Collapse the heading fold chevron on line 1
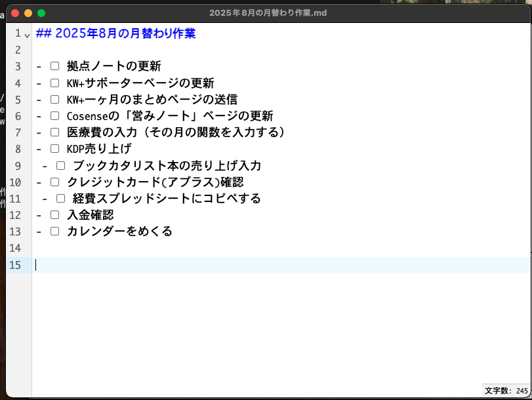The width and height of the screenshot is (532, 400). click(27, 34)
